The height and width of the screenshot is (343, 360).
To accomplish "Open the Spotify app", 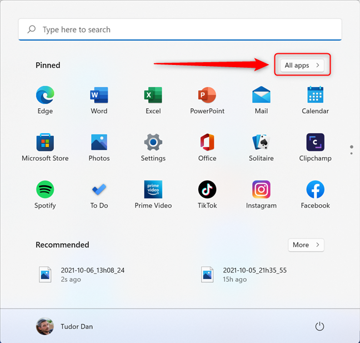I will pos(45,195).
